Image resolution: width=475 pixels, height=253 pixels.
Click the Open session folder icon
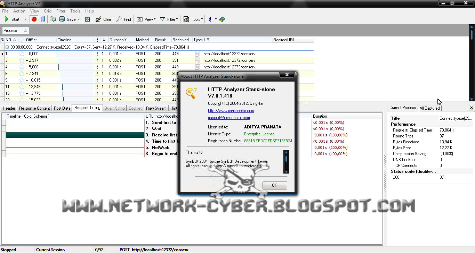click(53, 19)
